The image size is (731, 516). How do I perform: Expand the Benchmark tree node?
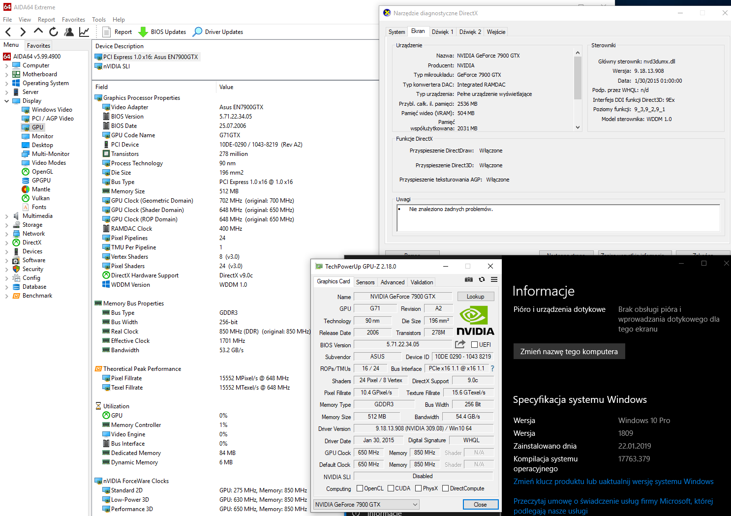pos(6,296)
